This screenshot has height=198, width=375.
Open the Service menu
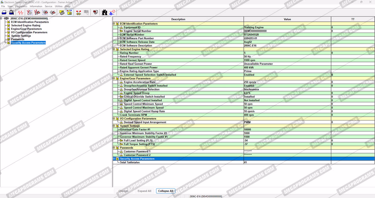(49, 6)
